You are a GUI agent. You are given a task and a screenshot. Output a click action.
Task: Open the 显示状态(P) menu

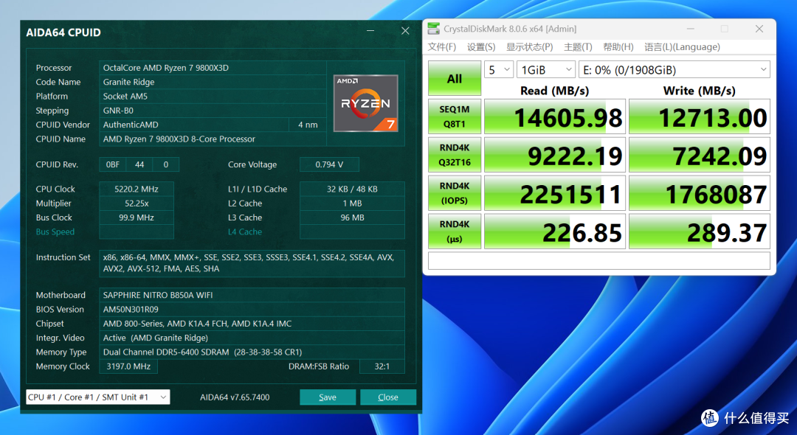pyautogui.click(x=529, y=46)
